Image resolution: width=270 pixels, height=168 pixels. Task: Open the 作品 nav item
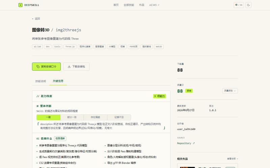point(141,5)
